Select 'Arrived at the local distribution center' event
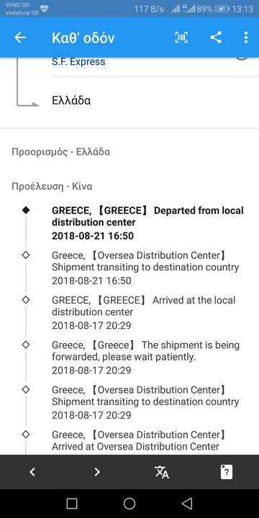The width and height of the screenshot is (259, 518). [x=144, y=313]
